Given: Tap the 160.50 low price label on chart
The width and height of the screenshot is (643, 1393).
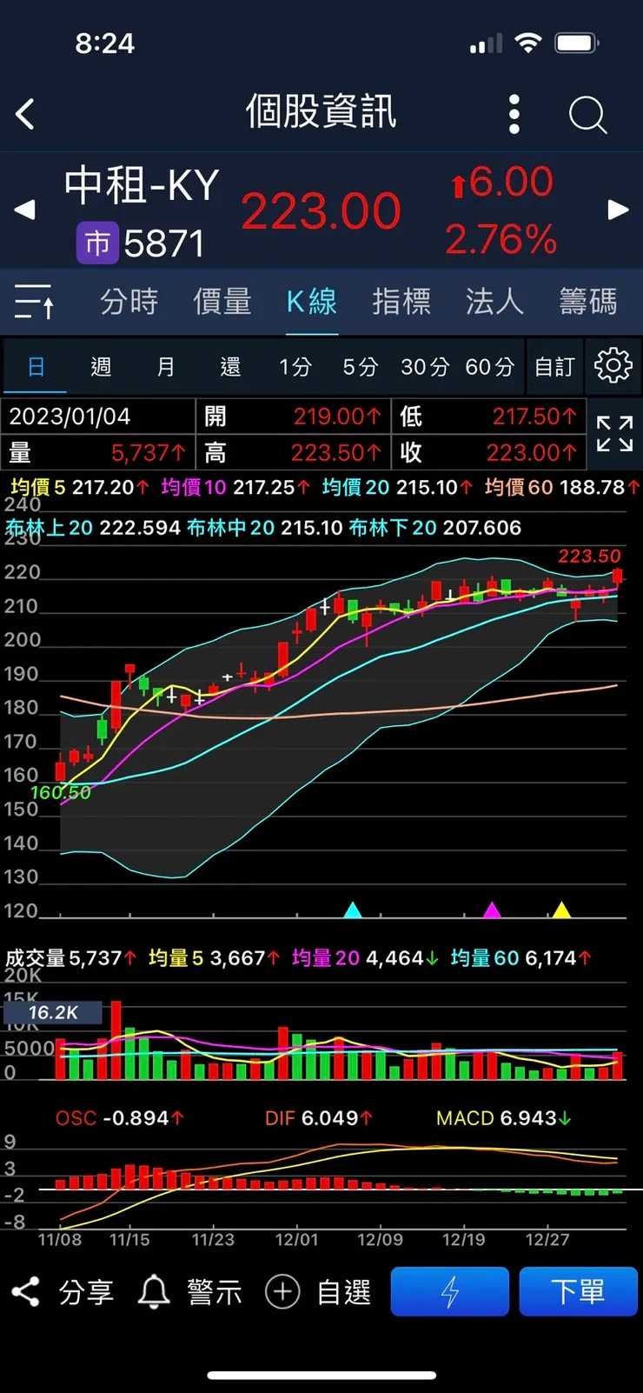Looking at the screenshot, I should (x=61, y=792).
